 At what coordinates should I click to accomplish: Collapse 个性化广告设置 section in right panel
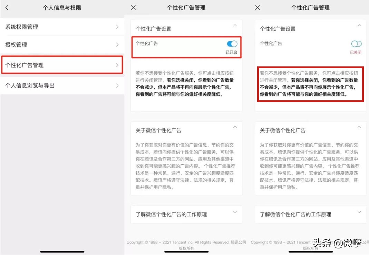coord(359,26)
